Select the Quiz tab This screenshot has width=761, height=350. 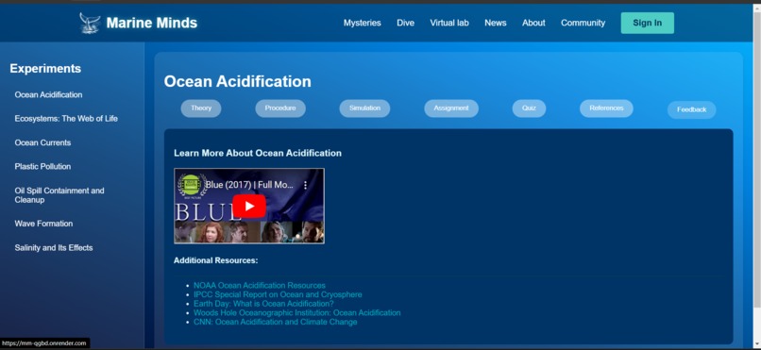coord(529,108)
